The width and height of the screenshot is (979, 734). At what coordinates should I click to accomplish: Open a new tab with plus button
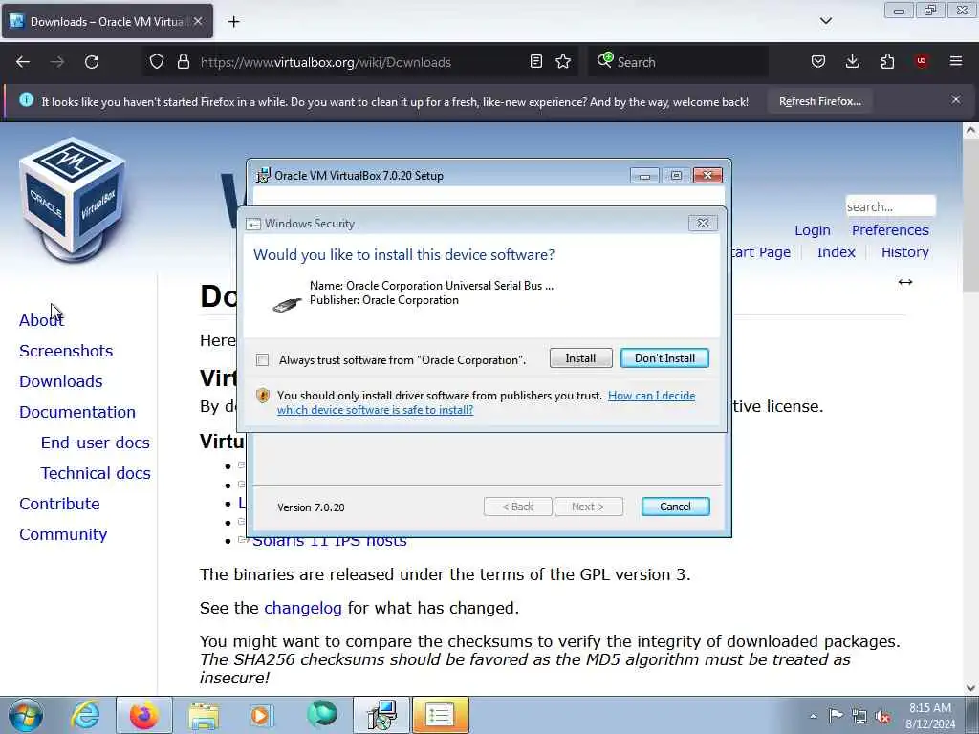[x=233, y=22]
